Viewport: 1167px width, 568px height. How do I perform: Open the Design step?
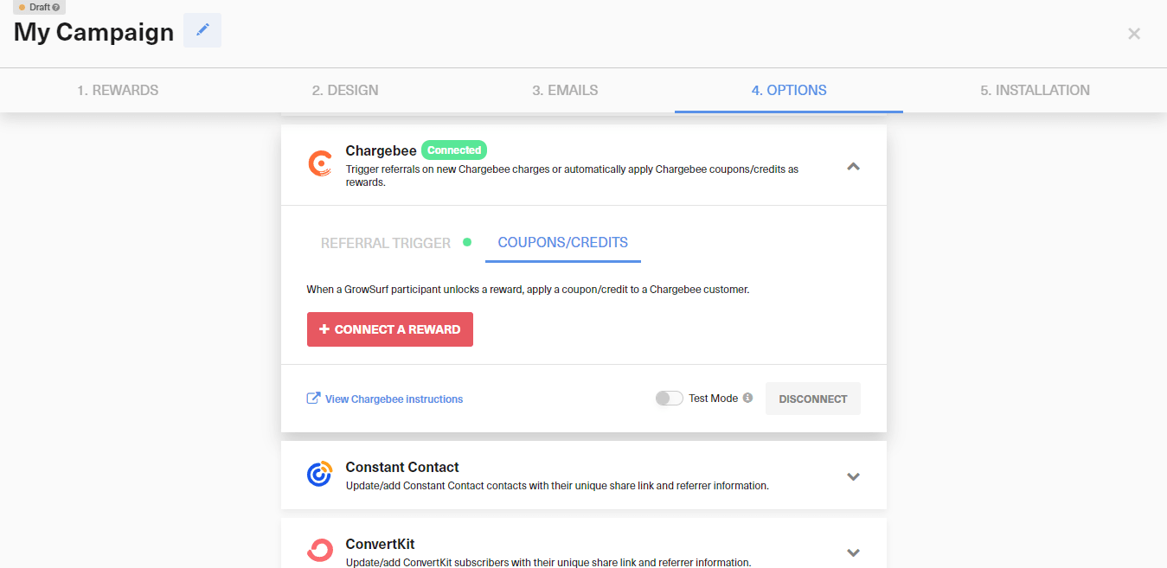[344, 90]
